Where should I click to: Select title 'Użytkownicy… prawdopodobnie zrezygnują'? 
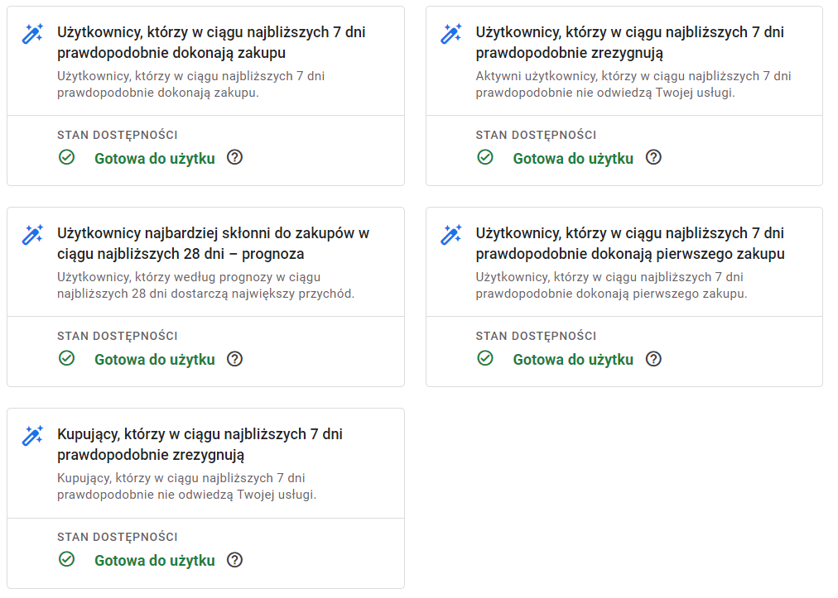(x=629, y=42)
